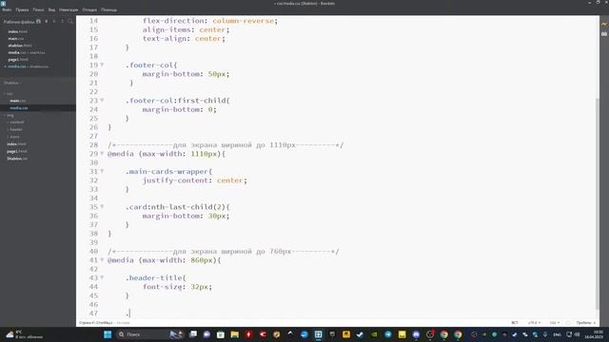The width and height of the screenshot is (609, 342).
Task: Place cursor on 'column-reverse' value at line 14
Action: 244,21
